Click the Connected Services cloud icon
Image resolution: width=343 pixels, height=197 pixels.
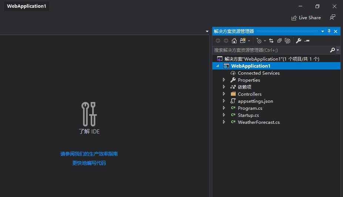click(x=233, y=73)
